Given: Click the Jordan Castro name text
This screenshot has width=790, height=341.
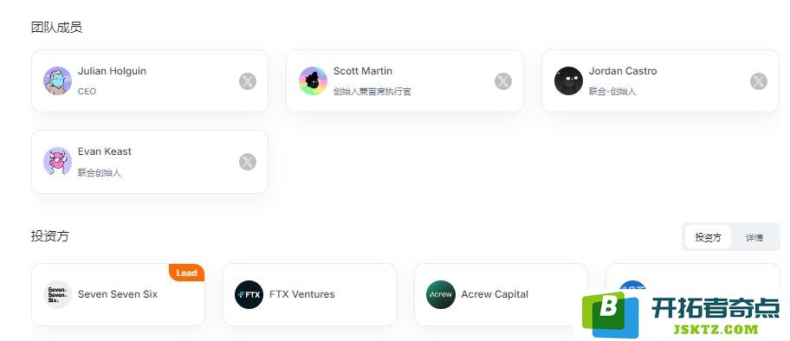Looking at the screenshot, I should tap(623, 71).
